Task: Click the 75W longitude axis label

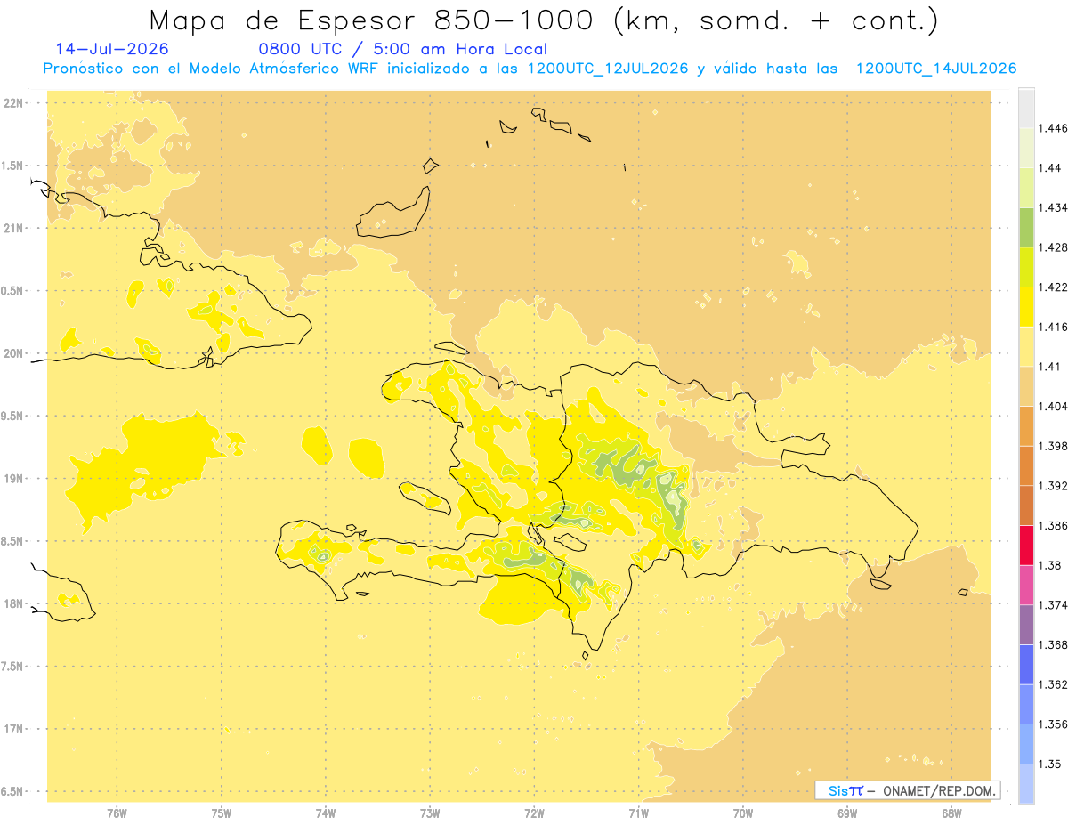Action: (221, 813)
